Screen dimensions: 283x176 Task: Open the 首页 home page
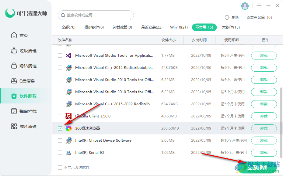pos(20,36)
